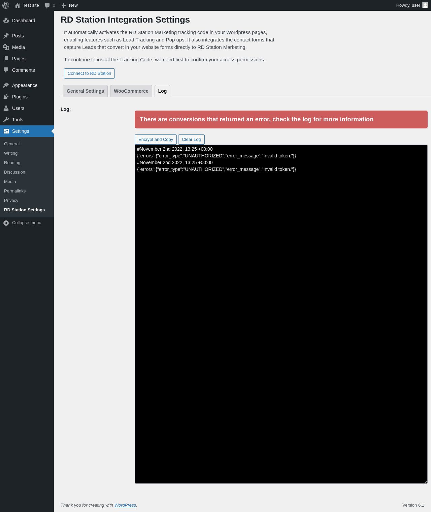Image resolution: width=431 pixels, height=512 pixels.
Task: Click the Appearance paintbrush icon
Action: point(6,85)
